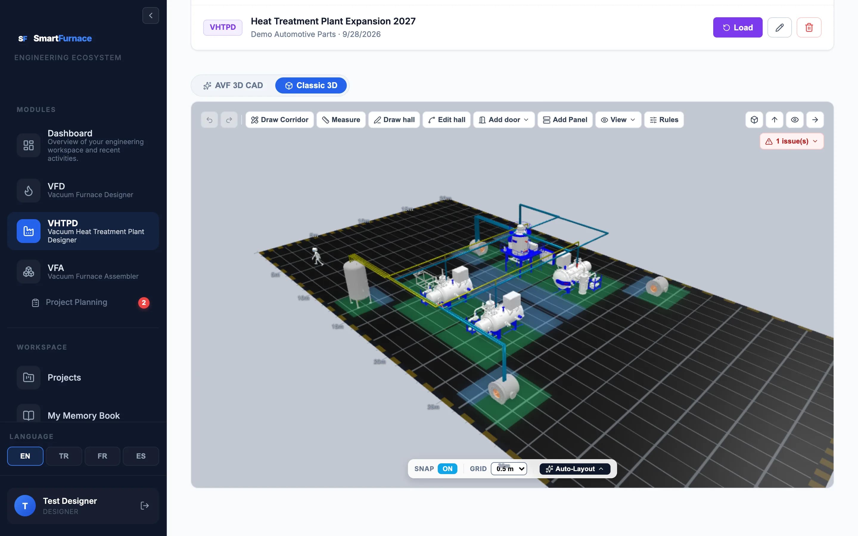Collapse the sidebar with the chevron button

(x=151, y=15)
